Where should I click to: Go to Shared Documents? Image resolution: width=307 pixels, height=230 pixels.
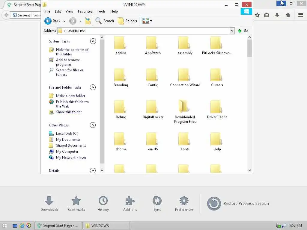[71, 145]
